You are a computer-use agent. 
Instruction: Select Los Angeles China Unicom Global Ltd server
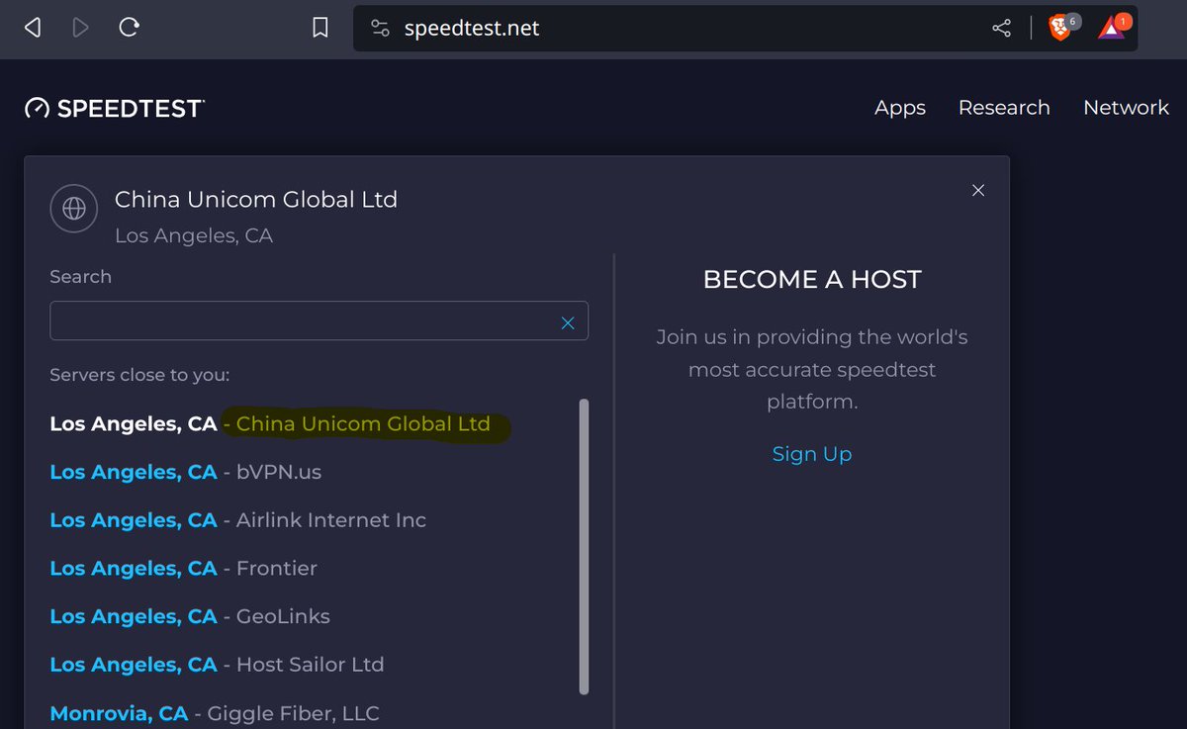270,423
